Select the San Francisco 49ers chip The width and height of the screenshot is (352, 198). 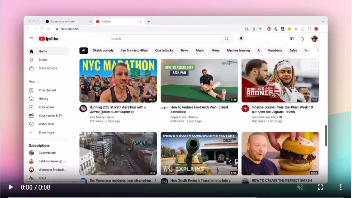tap(134, 51)
